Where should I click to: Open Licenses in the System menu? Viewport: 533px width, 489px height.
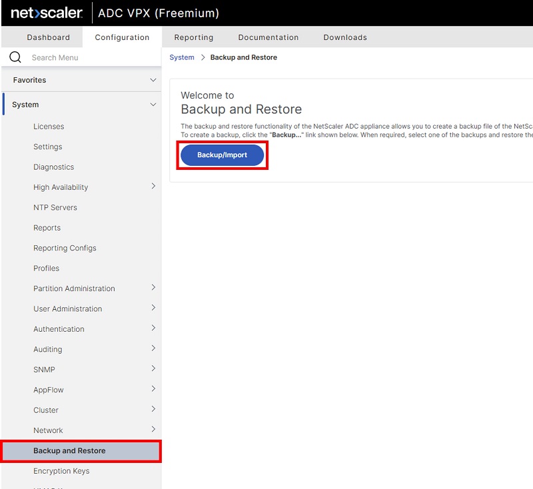click(49, 127)
